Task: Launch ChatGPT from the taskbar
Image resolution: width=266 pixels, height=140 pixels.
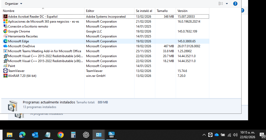Action: pos(86,135)
